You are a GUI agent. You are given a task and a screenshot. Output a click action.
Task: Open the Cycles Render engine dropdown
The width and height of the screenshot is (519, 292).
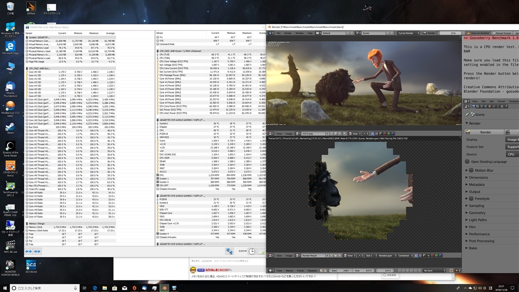pos(407,33)
